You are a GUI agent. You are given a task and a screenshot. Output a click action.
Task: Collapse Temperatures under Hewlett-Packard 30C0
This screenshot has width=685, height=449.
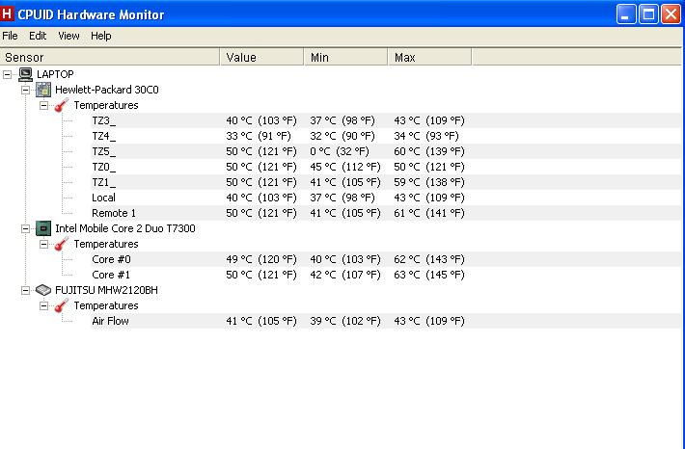(x=43, y=105)
